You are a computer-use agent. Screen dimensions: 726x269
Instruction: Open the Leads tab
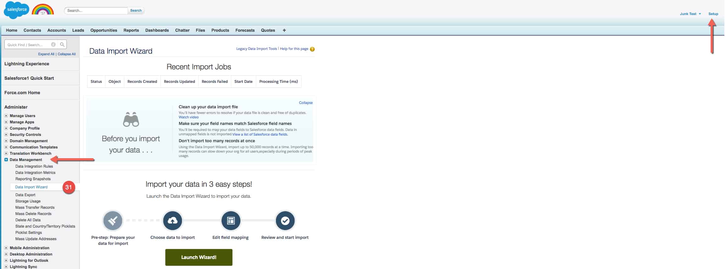[x=78, y=30]
